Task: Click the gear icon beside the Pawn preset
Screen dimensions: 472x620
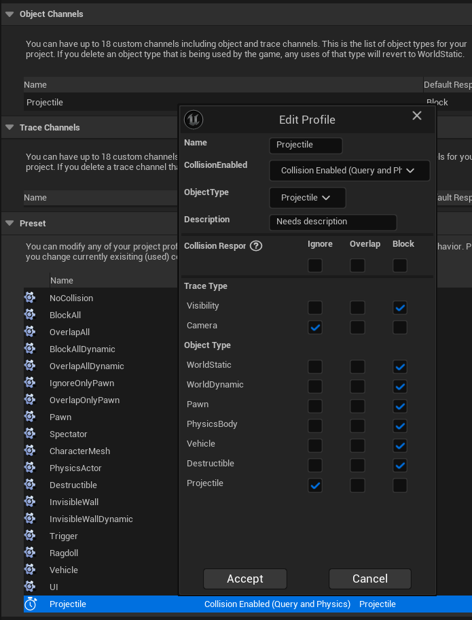Action: 30,417
